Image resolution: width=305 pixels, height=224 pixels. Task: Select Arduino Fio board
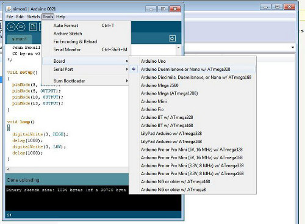point(193,109)
